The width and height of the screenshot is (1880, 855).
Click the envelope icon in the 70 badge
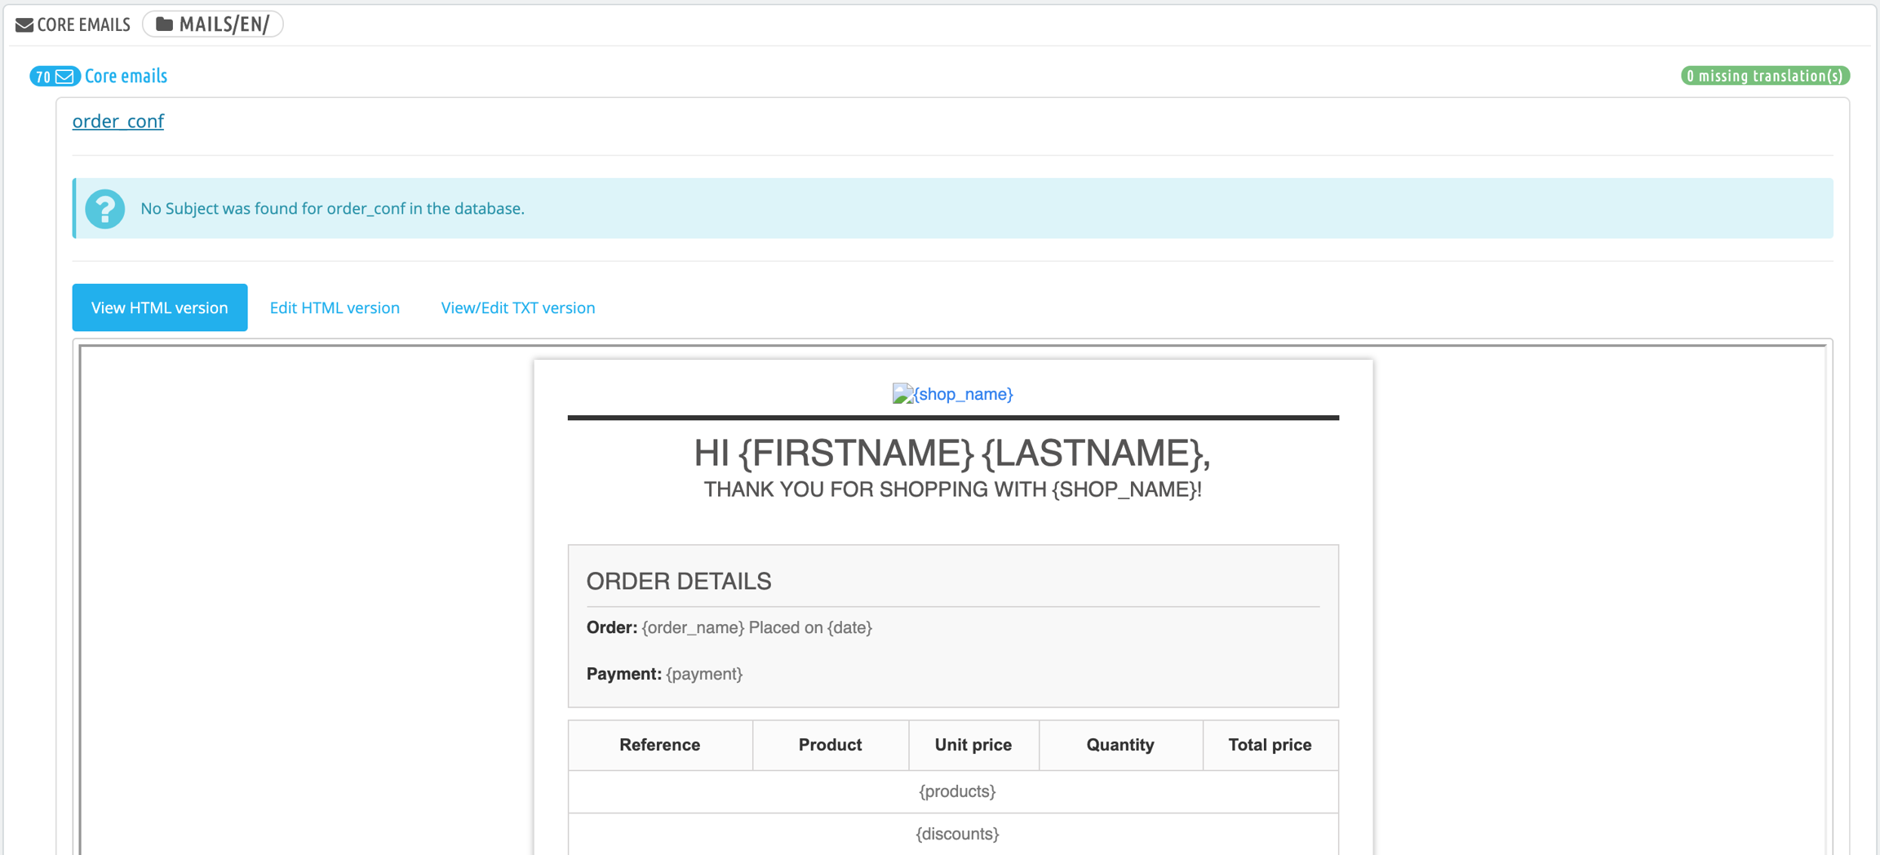click(64, 76)
